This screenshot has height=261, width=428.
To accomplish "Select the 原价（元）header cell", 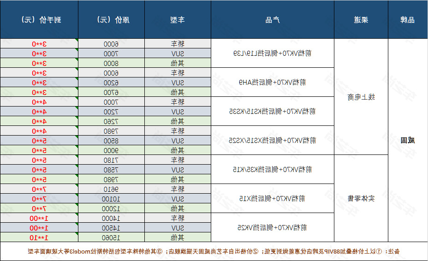I will (111, 20).
